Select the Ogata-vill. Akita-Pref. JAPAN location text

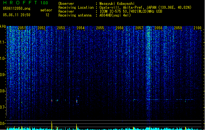click(145, 7)
